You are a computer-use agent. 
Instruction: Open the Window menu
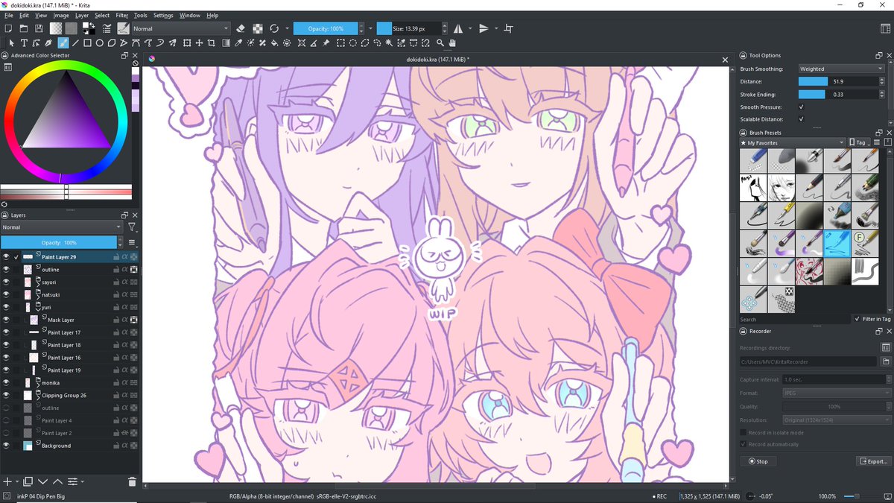pos(189,15)
